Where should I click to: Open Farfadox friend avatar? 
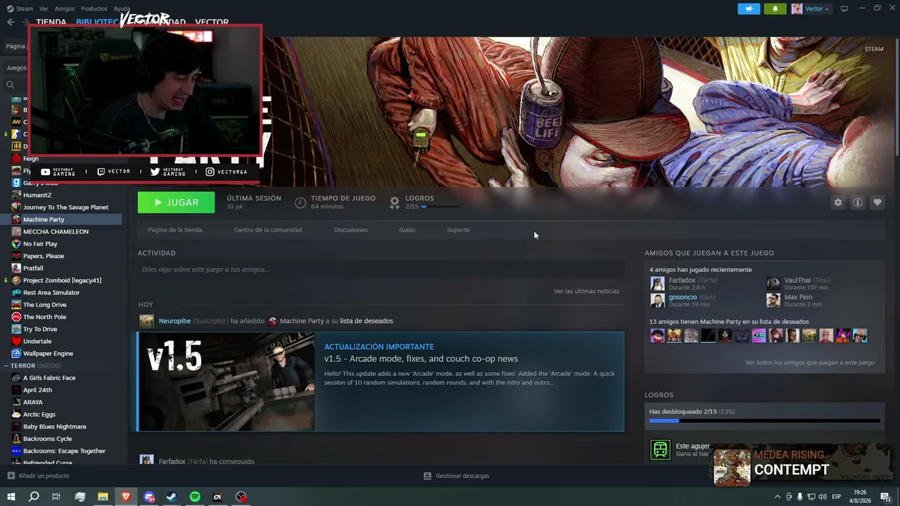657,283
